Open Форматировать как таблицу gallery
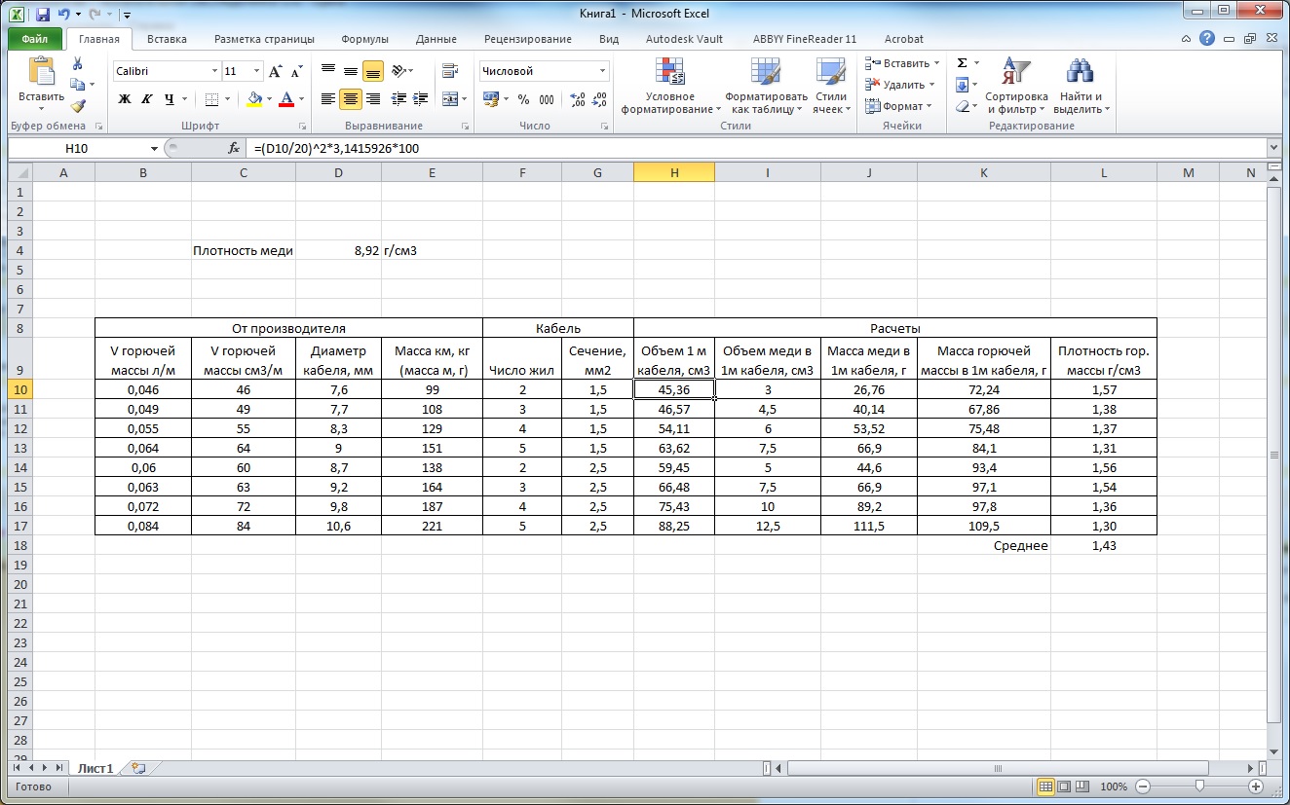Viewport: 1290px width, 805px height. pyautogui.click(x=766, y=87)
